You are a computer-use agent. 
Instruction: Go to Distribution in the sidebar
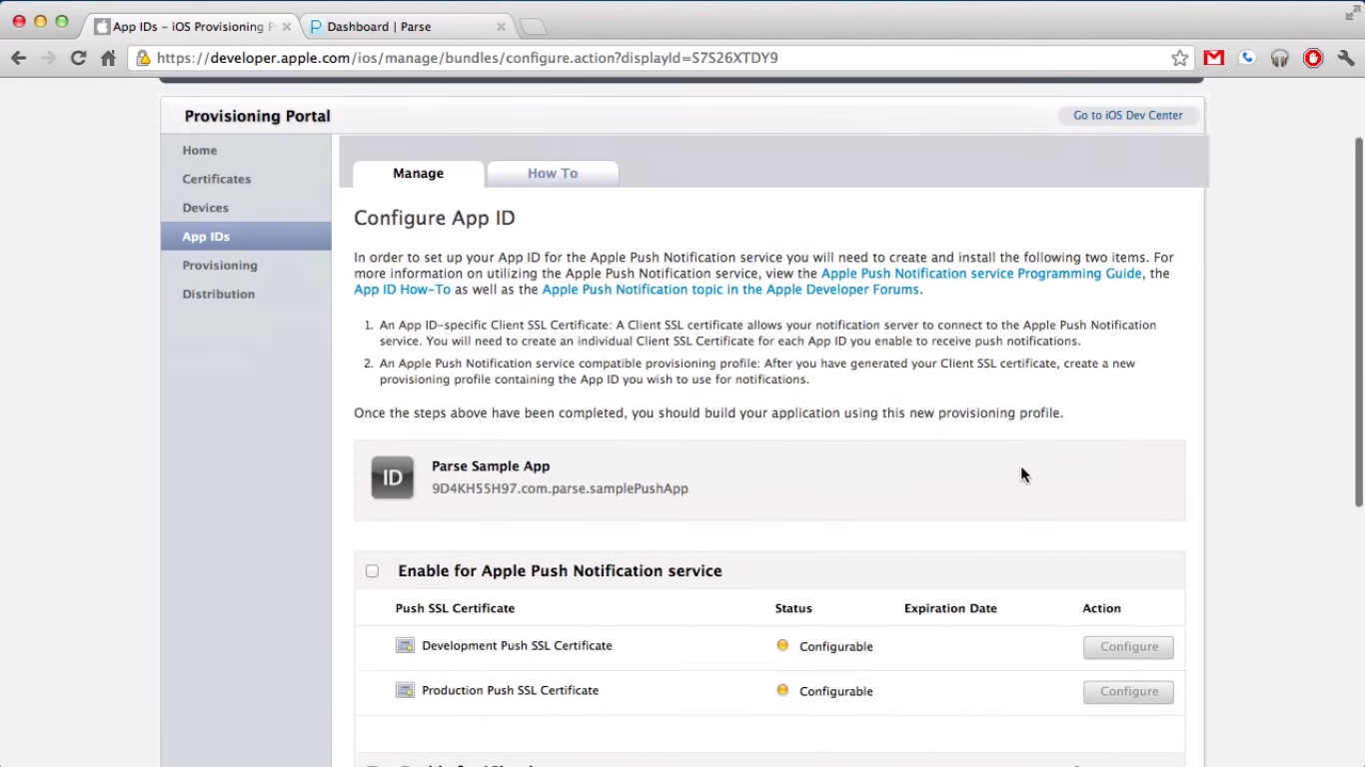[x=219, y=295]
